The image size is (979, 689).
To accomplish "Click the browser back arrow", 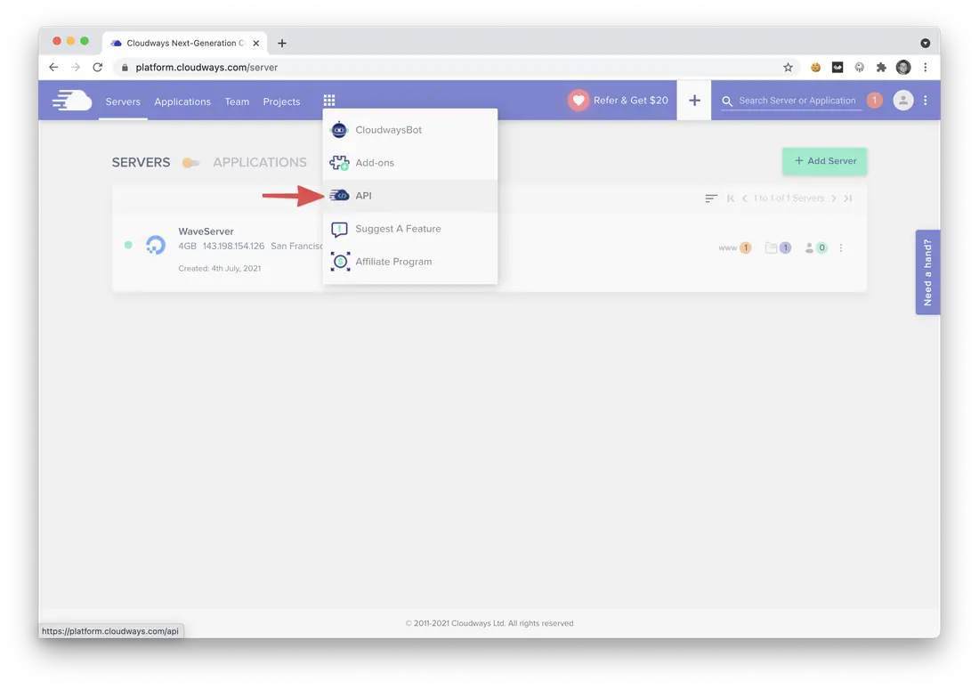I will (53, 67).
